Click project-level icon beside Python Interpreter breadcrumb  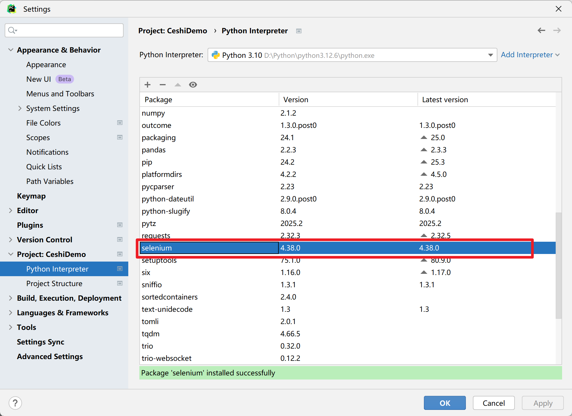click(x=299, y=31)
